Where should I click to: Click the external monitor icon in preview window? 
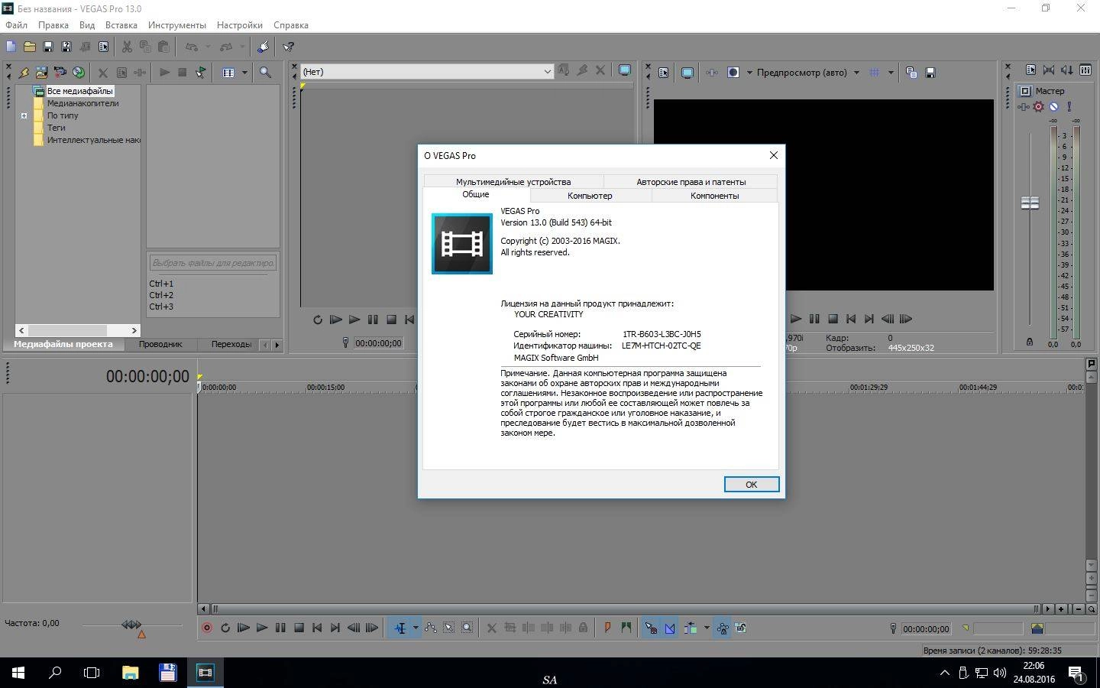pyautogui.click(x=687, y=73)
